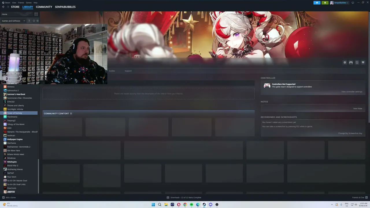The image size is (370, 208).
Task: Open the Community Content help icon
Action: point(71,114)
